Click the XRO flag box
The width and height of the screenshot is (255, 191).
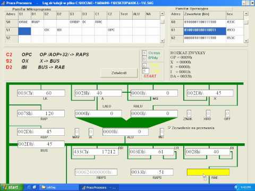coord(208,113)
